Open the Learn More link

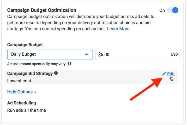(x=118, y=29)
